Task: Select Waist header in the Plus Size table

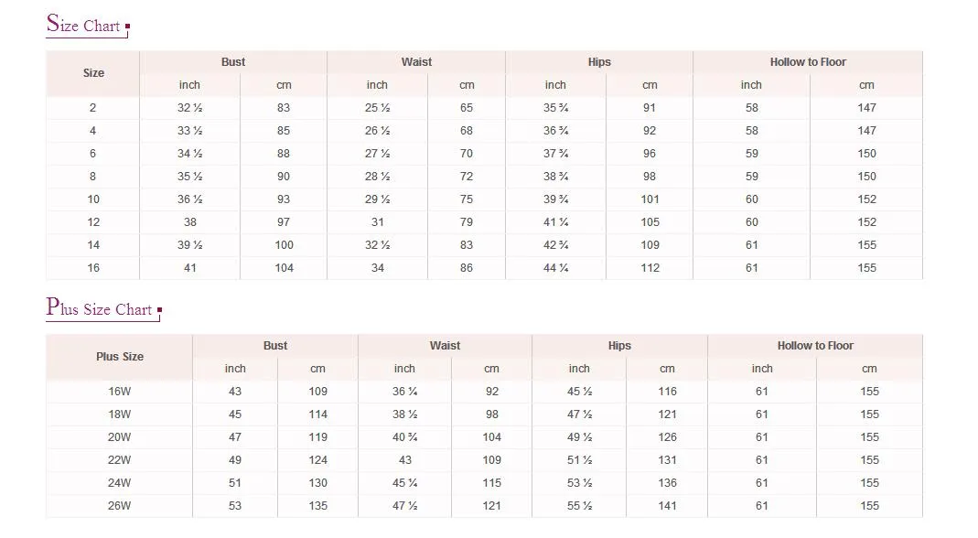Action: (x=445, y=346)
